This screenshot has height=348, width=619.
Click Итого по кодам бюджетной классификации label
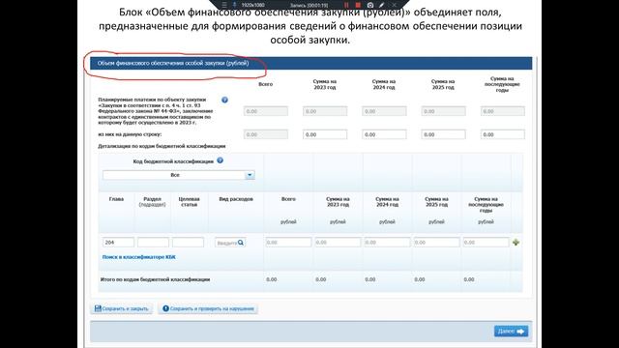point(155,279)
